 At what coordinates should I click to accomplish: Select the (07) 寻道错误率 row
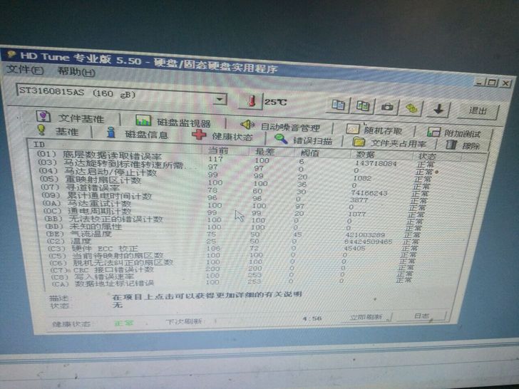(235, 190)
